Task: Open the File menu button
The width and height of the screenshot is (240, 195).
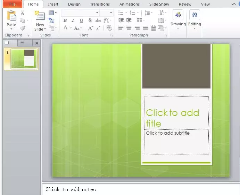Action: (12, 4)
